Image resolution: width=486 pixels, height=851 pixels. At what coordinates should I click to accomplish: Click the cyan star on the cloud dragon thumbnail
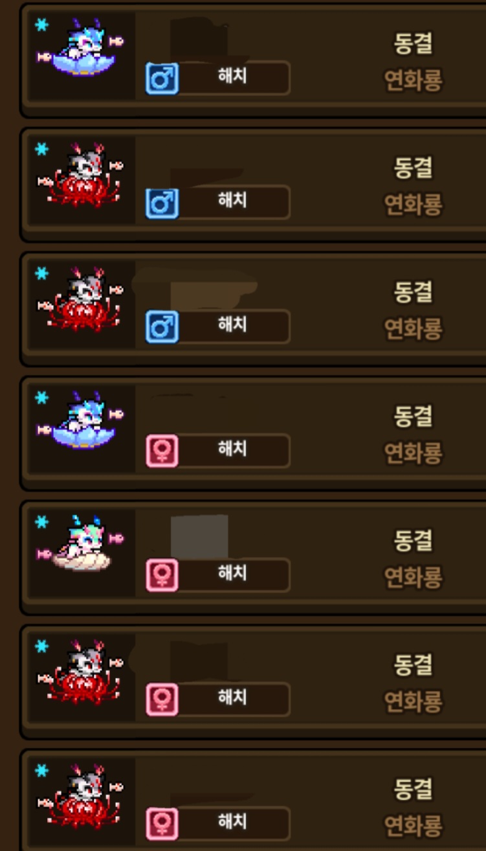point(42,522)
